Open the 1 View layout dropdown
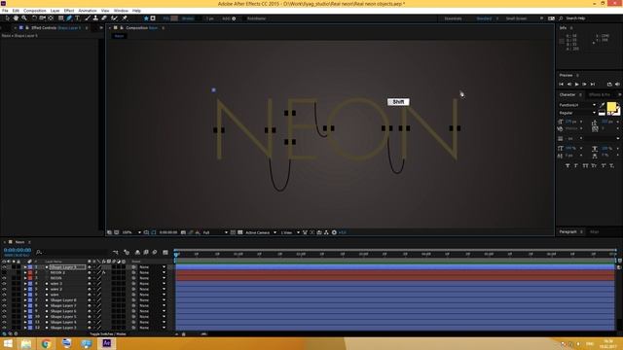Image resolution: width=623 pixels, height=350 pixels. click(290, 232)
